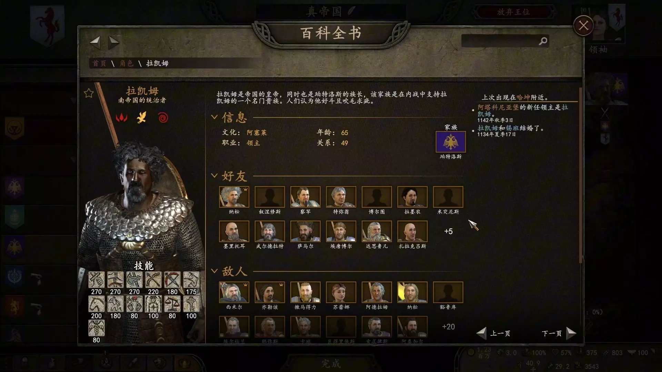
Task: Click the encyclopedia search field
Action: [500, 41]
